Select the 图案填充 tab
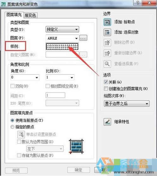 tap(14, 15)
